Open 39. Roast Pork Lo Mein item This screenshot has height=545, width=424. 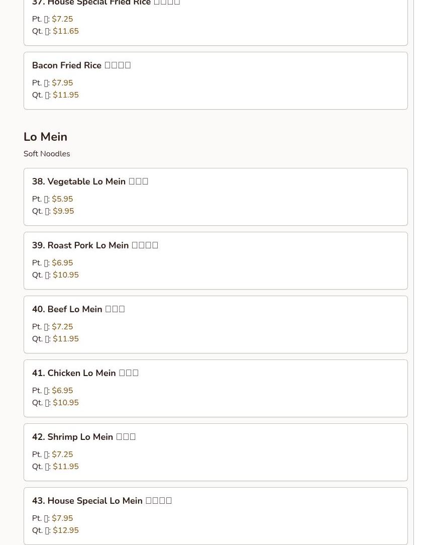point(216,260)
